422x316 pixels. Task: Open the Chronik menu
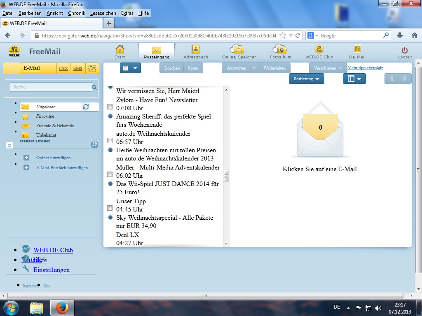pos(76,13)
